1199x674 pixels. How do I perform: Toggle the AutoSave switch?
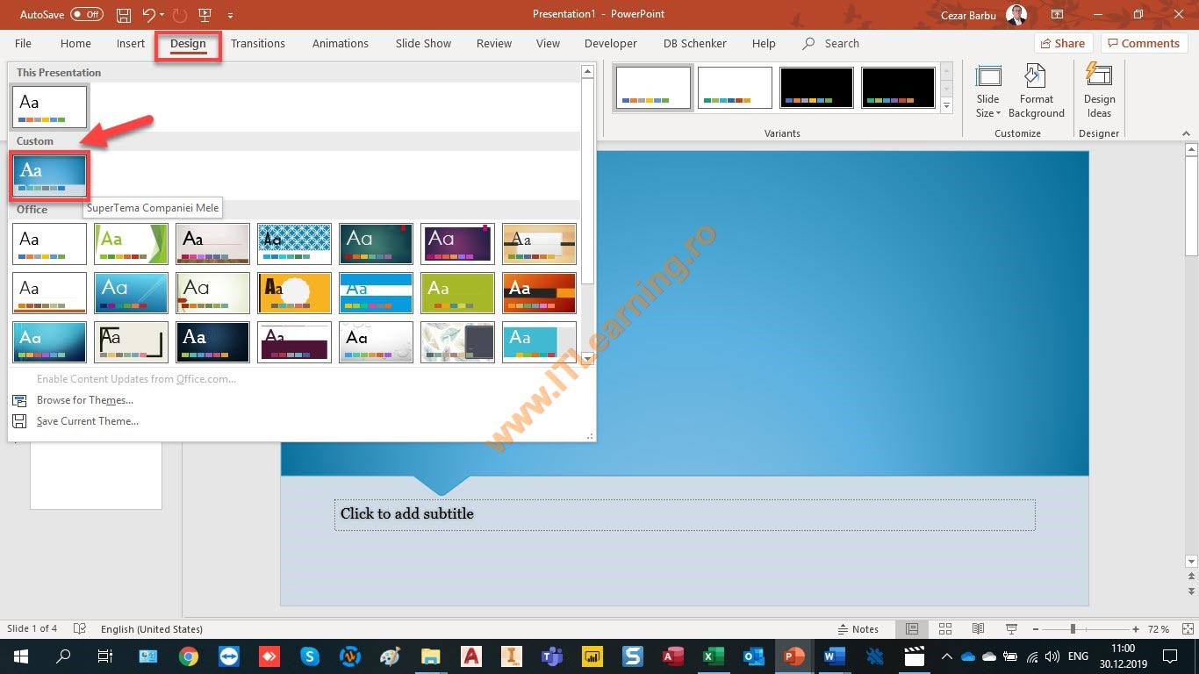(x=87, y=14)
